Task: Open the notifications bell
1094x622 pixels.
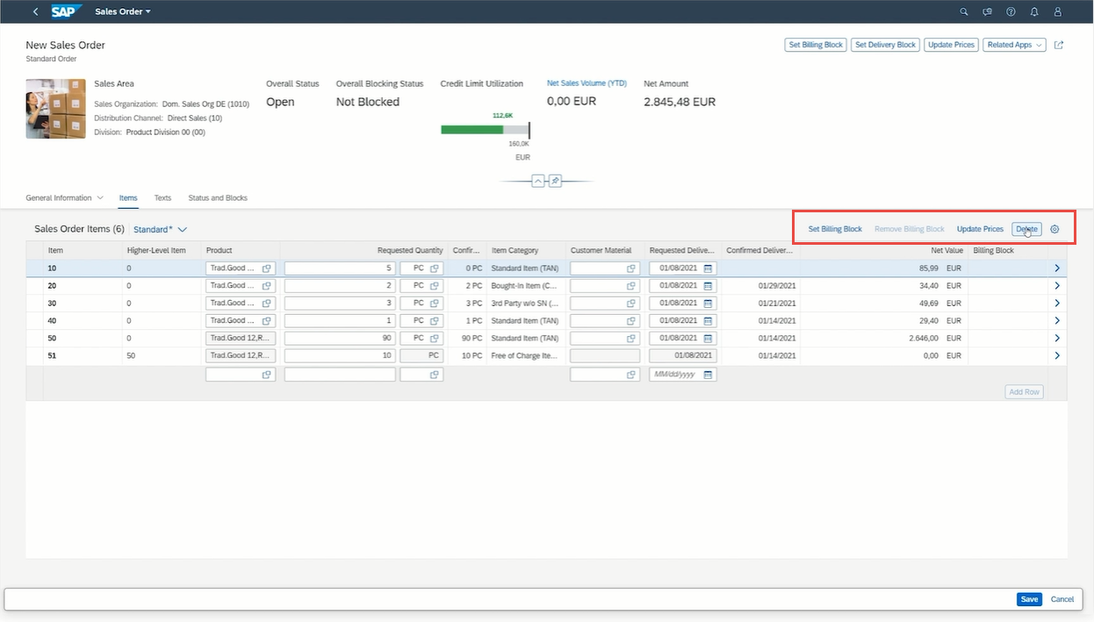Action: coord(1034,11)
